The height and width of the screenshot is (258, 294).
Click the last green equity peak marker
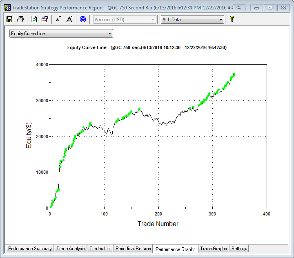234,74
